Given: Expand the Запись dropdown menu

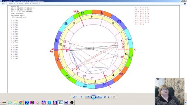Looking at the screenshot, I should (28, 4).
